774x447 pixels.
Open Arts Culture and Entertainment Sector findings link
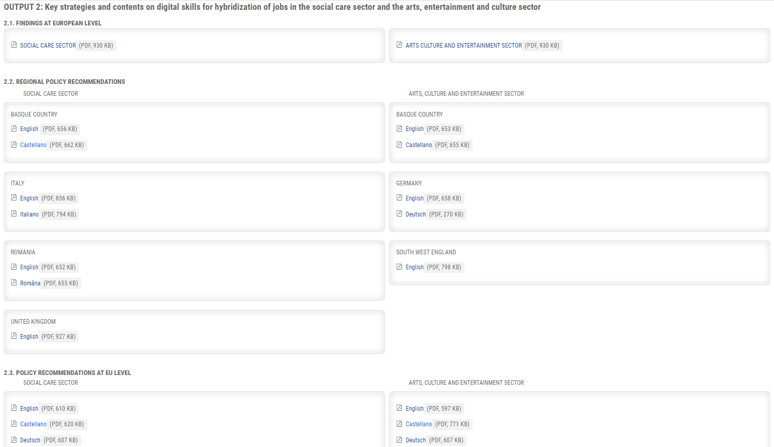tap(463, 46)
